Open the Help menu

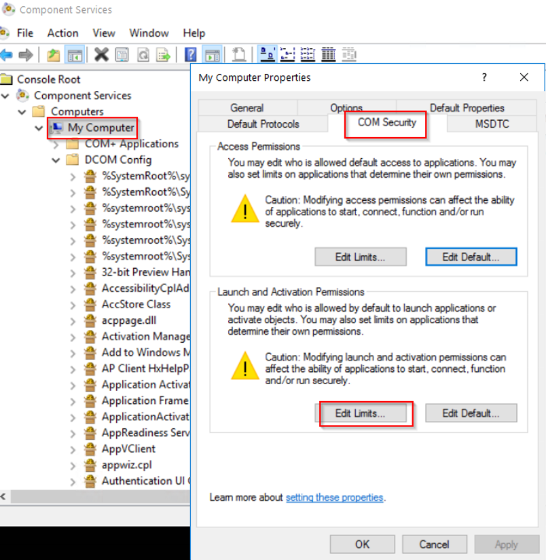point(194,33)
